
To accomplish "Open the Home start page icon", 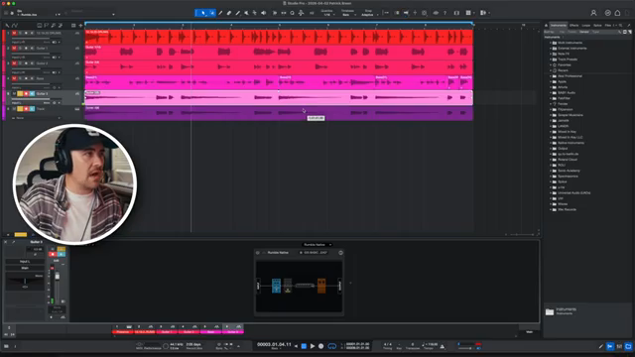I will tap(617, 13).
